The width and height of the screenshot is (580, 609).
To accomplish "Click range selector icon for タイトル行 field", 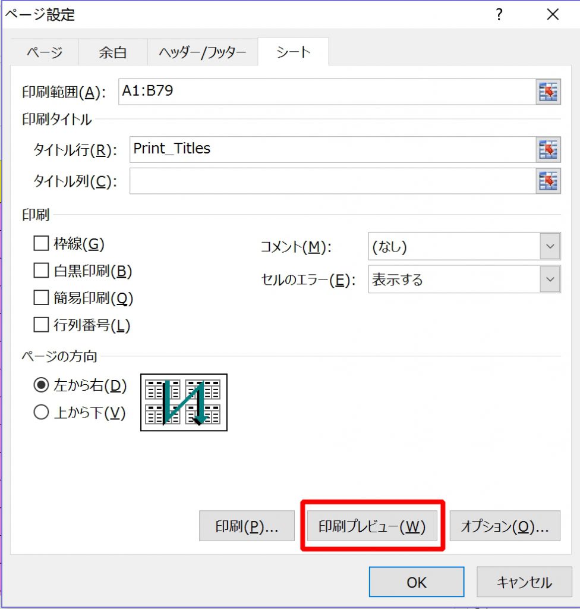I will [548, 149].
